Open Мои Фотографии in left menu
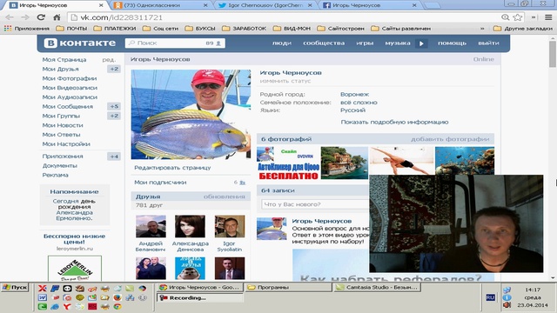The image size is (557, 313). click(70, 78)
